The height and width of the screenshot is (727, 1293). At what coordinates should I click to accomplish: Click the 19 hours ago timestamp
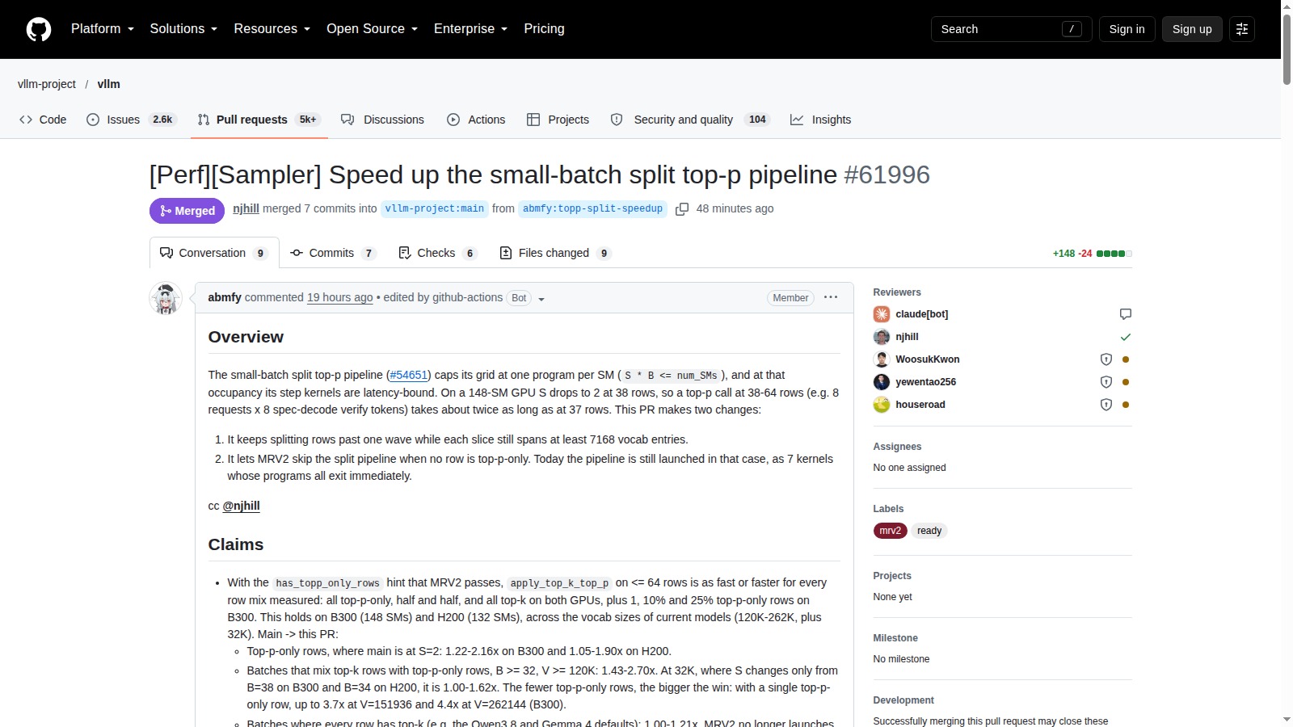coord(340,297)
